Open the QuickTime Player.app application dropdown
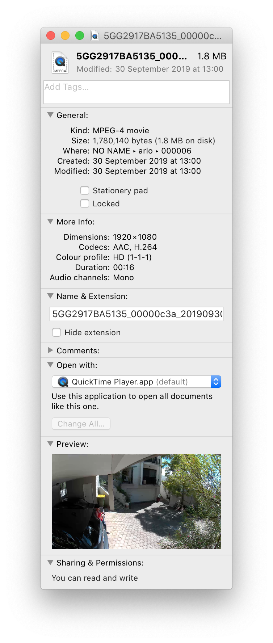This screenshot has height=643, width=273. click(136, 382)
